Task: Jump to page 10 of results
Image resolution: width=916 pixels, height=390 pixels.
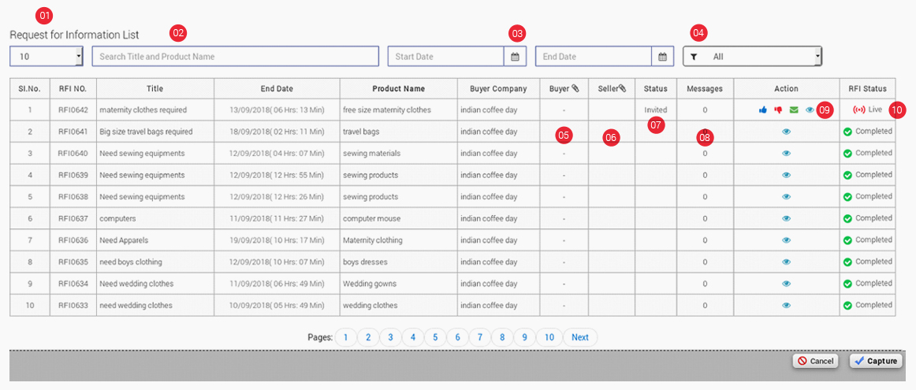Action: click(x=549, y=337)
